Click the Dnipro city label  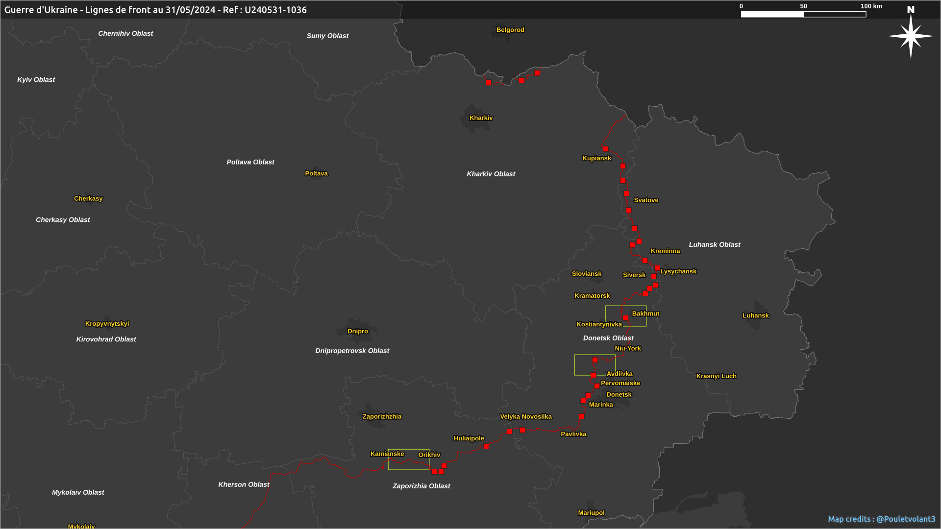pos(357,331)
